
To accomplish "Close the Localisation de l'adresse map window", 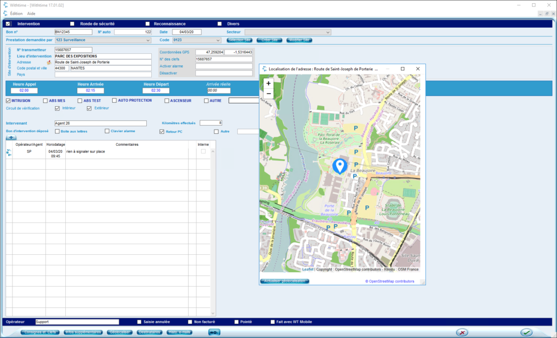I will 418,69.
